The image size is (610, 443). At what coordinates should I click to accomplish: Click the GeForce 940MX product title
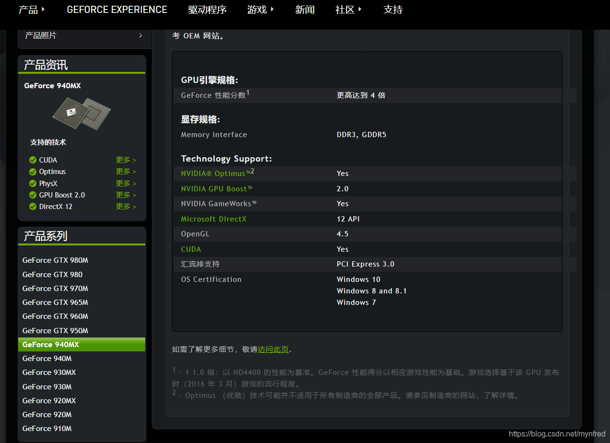[53, 86]
